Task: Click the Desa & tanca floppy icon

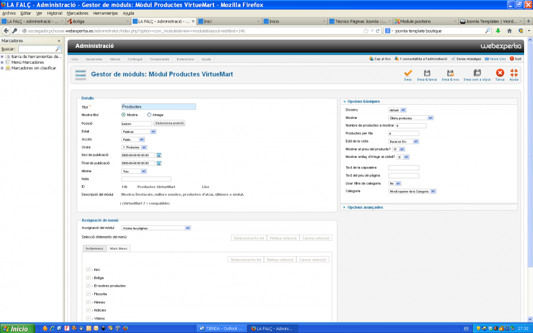Action: coord(427,73)
